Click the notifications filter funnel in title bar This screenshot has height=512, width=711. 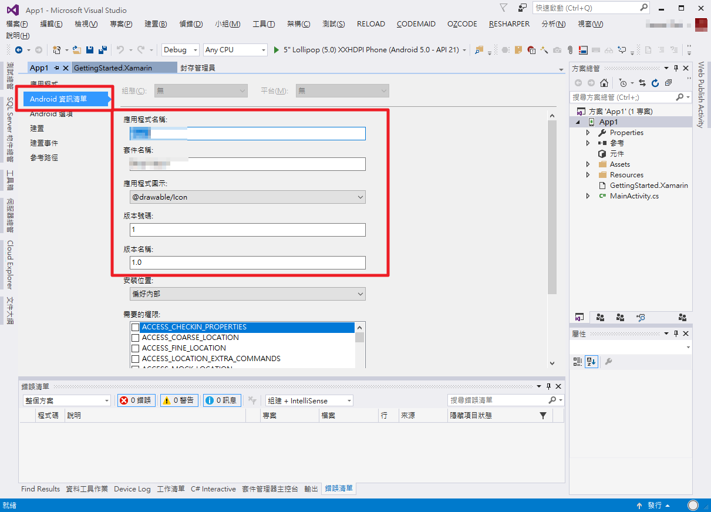tap(504, 8)
